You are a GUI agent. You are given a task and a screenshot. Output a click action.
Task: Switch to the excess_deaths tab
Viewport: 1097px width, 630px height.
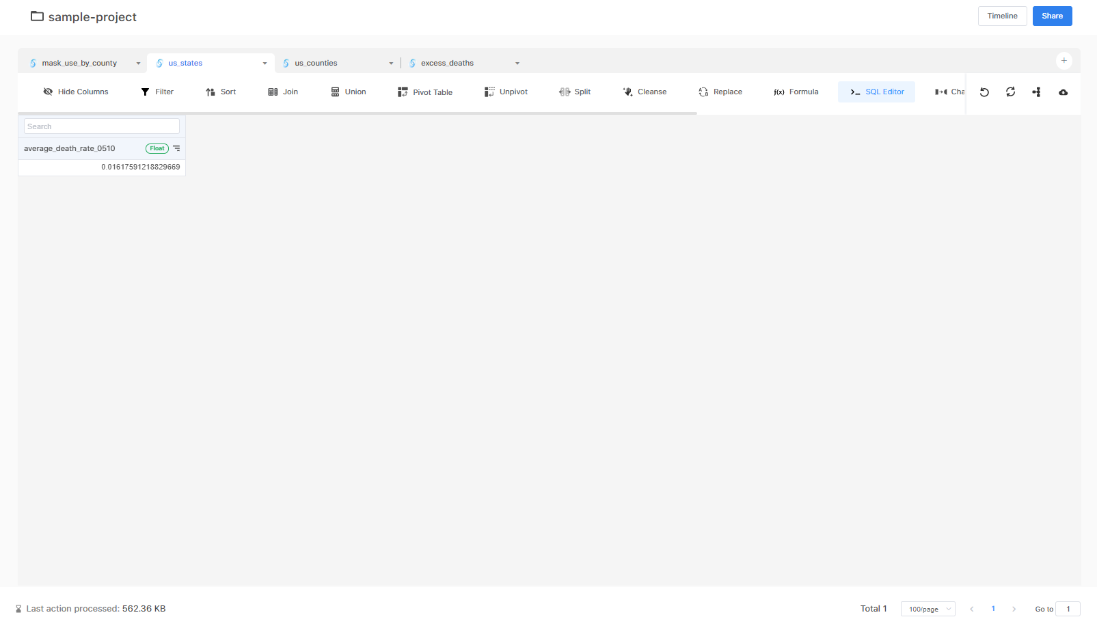pyautogui.click(x=447, y=63)
